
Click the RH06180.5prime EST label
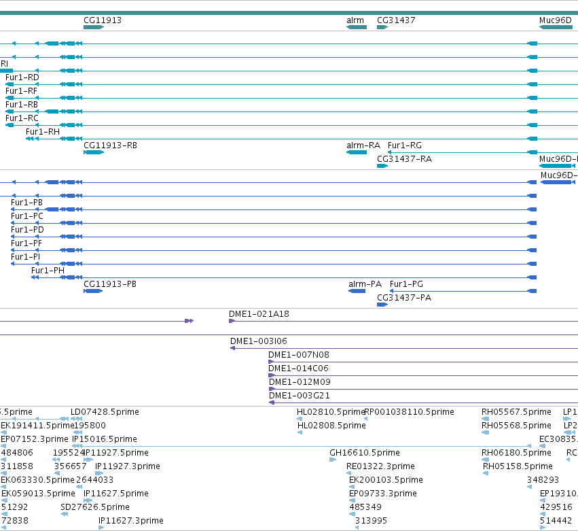click(516, 453)
